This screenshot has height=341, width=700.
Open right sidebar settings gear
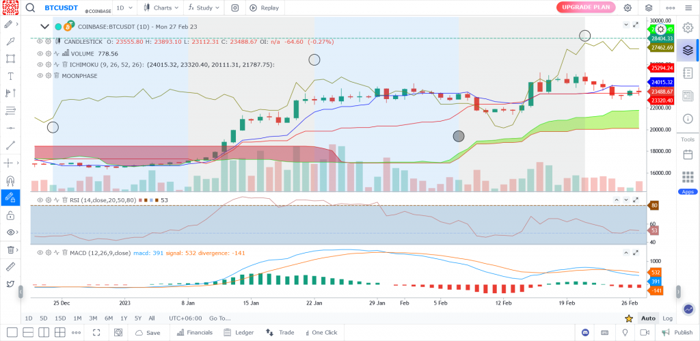click(688, 27)
